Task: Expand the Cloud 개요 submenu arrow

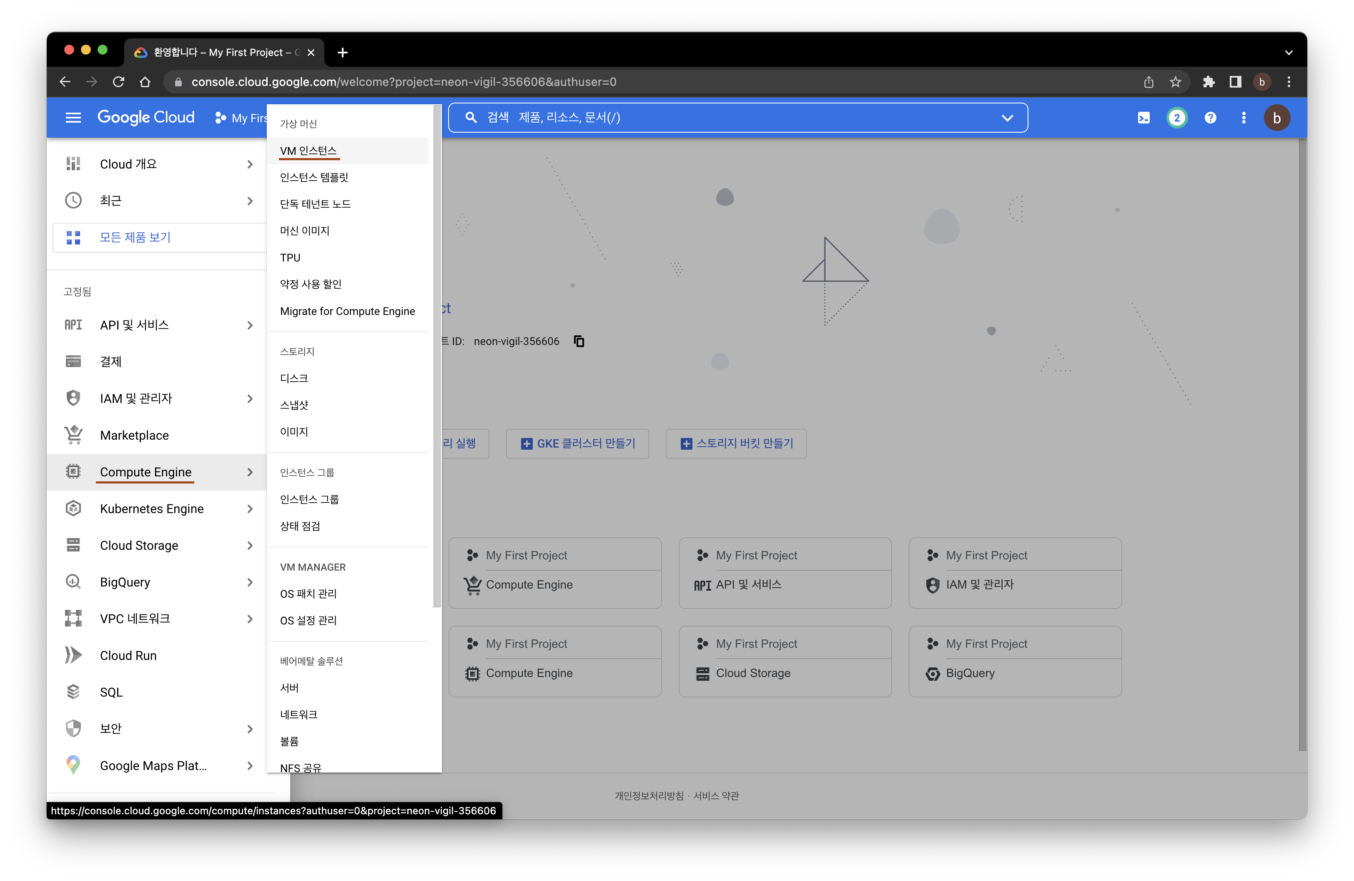Action: [250, 164]
